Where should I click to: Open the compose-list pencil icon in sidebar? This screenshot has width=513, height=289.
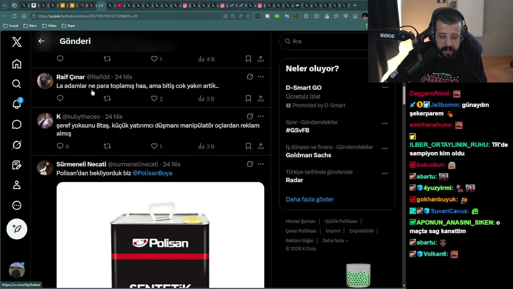click(16, 165)
